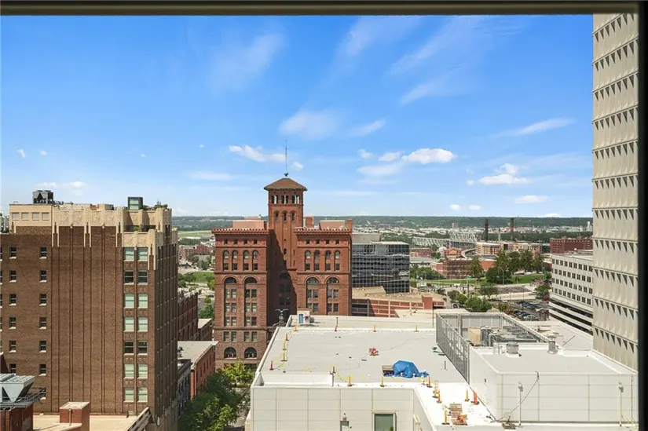Click the red brick tower's pointed roof
The width and height of the screenshot is (648, 431).
pyautogui.click(x=285, y=184)
